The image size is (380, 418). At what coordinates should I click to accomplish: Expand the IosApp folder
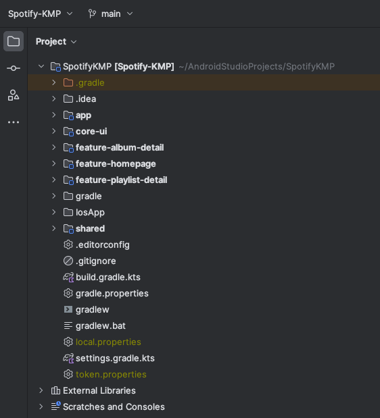[53, 212]
